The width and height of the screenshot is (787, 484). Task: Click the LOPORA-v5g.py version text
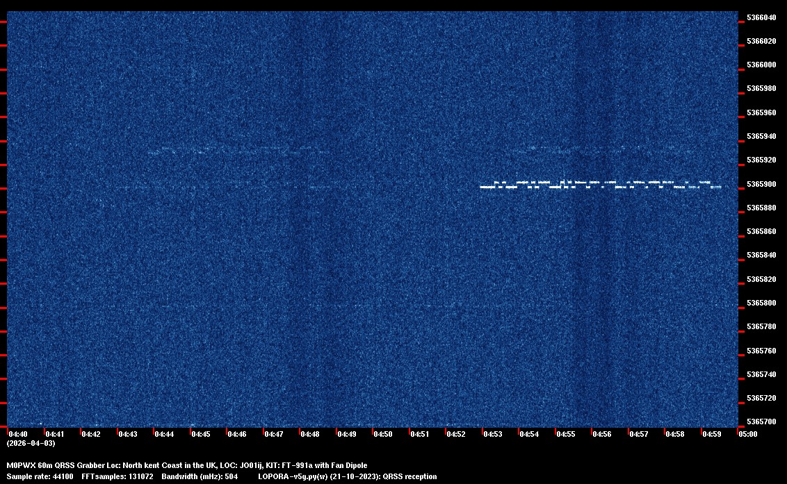347,476
